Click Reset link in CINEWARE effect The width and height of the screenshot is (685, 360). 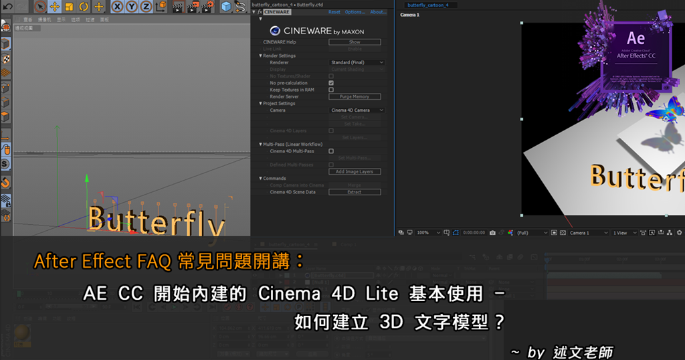click(334, 12)
